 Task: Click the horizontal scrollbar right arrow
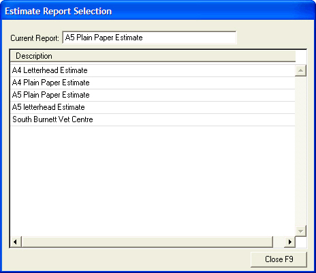coord(289,242)
